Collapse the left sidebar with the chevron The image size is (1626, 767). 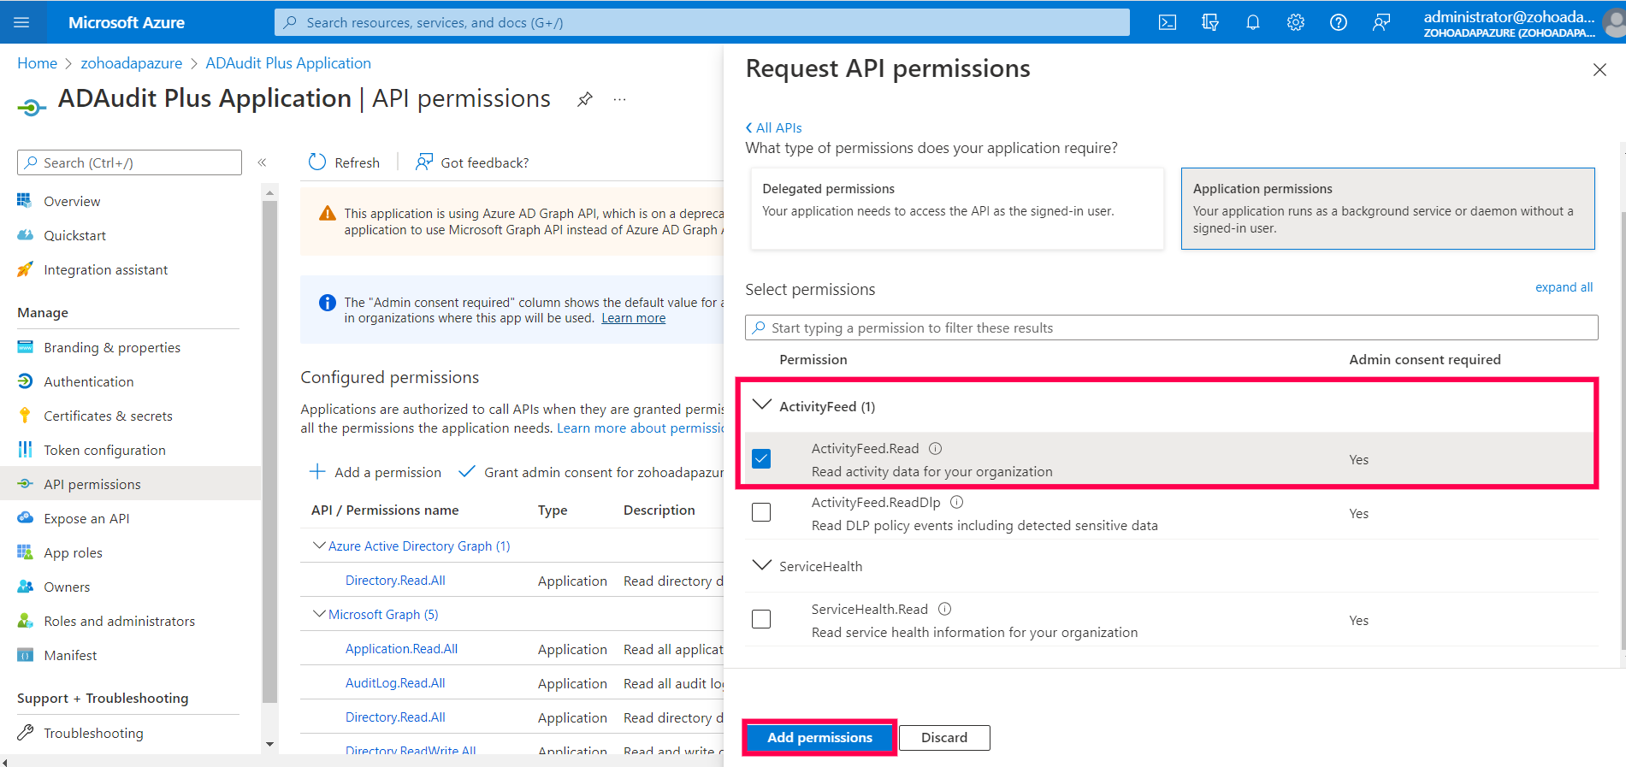[x=263, y=162]
